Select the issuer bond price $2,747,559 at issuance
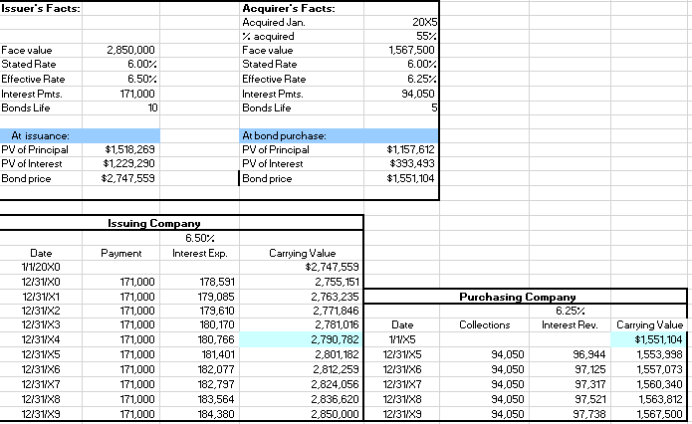The width and height of the screenshot is (692, 424). (x=128, y=179)
